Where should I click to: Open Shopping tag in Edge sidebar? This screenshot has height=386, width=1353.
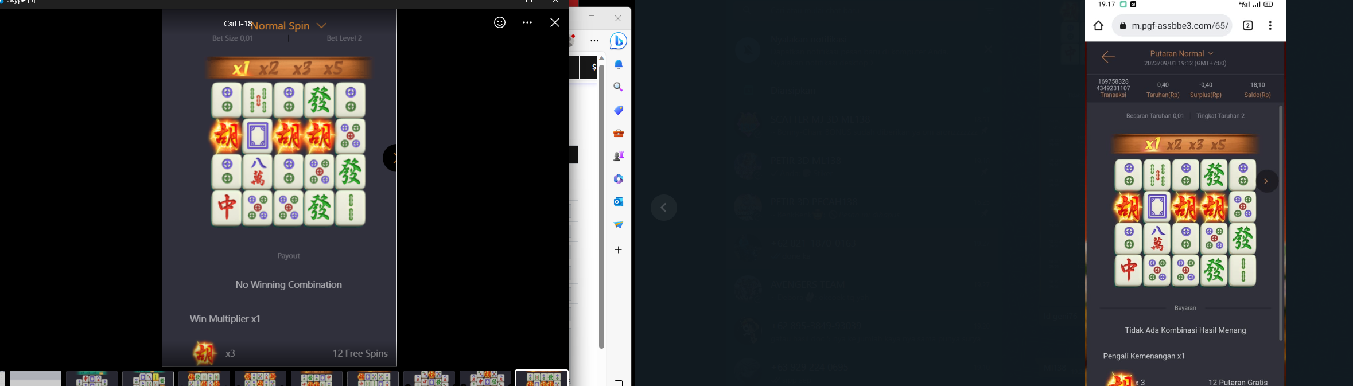click(x=618, y=110)
